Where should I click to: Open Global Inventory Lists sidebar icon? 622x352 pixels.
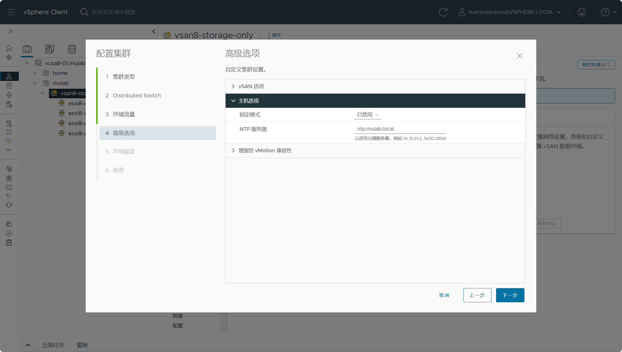(x=9, y=104)
